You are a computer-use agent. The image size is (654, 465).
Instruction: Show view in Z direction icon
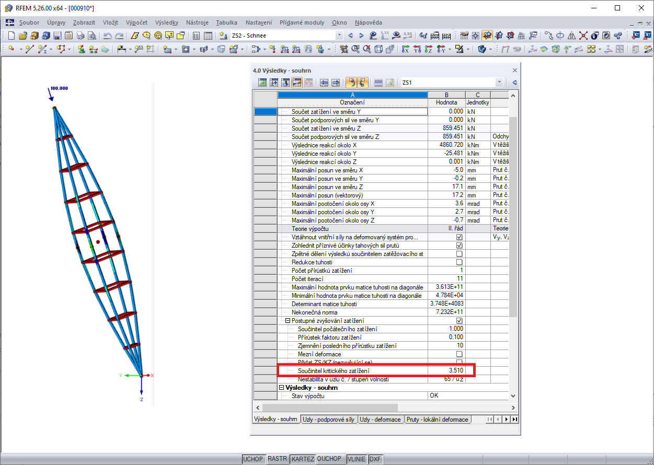click(x=428, y=49)
